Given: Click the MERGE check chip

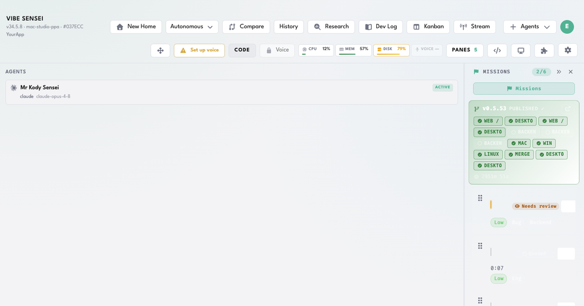Looking at the screenshot, I should [519, 154].
